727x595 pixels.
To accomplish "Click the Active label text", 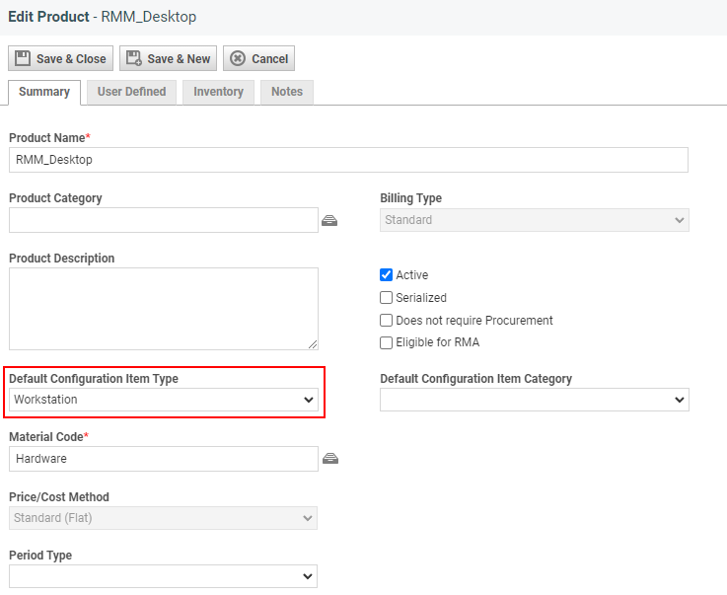I will 411,275.
